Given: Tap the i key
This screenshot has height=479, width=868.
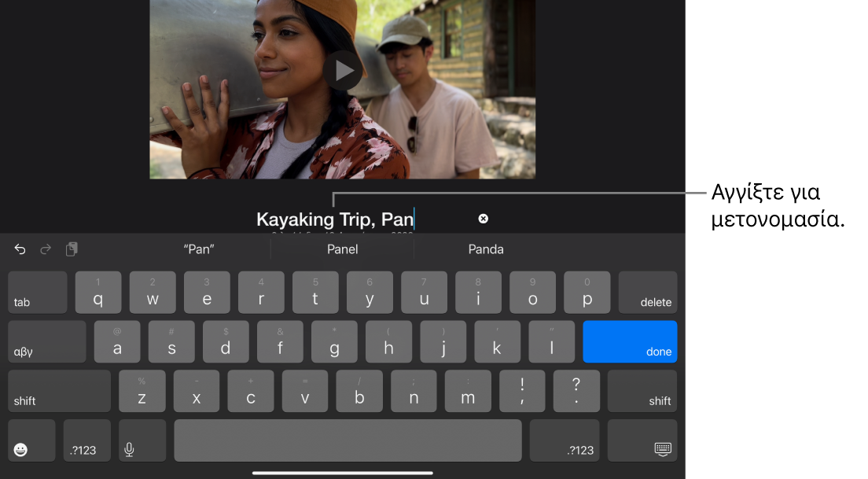Looking at the screenshot, I should pyautogui.click(x=478, y=293).
